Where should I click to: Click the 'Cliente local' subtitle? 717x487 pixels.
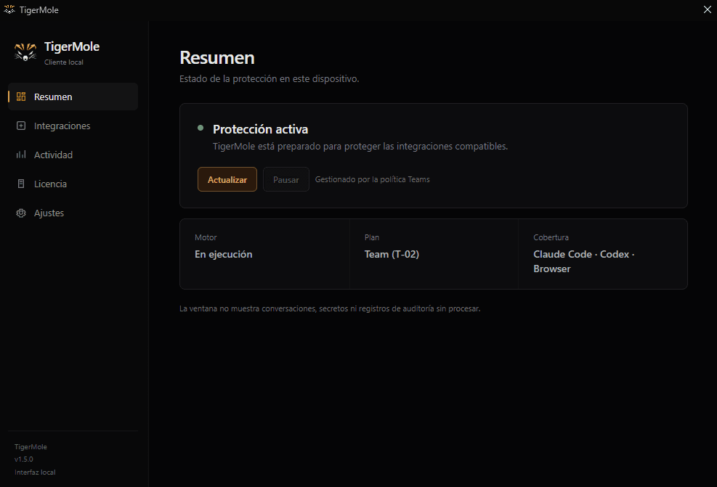coord(63,62)
